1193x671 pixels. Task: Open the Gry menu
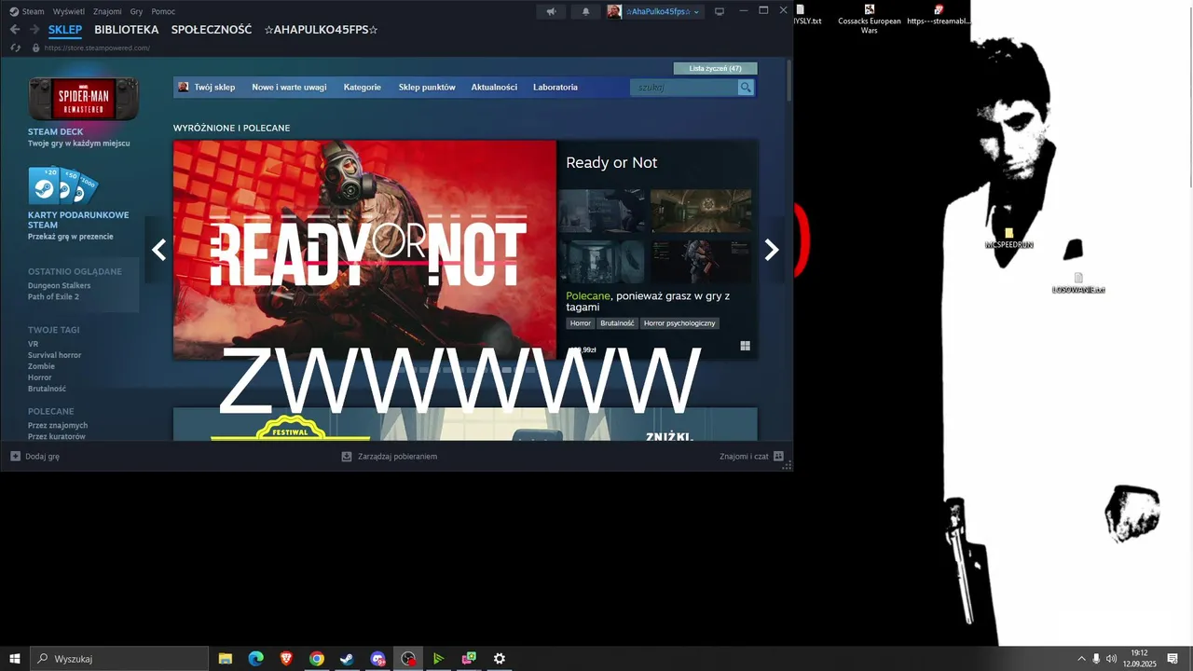(137, 11)
